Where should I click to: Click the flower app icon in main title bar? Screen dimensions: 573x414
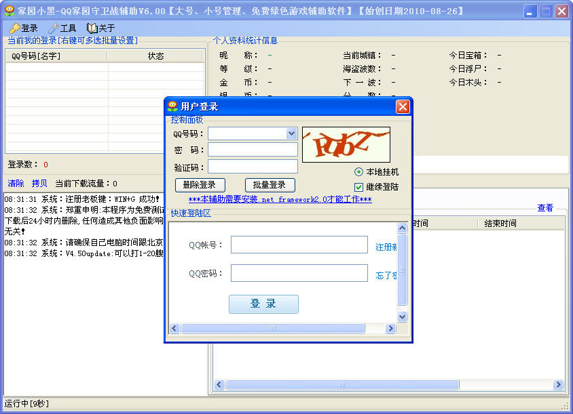coord(10,11)
